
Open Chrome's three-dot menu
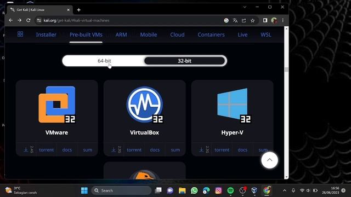click(x=283, y=20)
